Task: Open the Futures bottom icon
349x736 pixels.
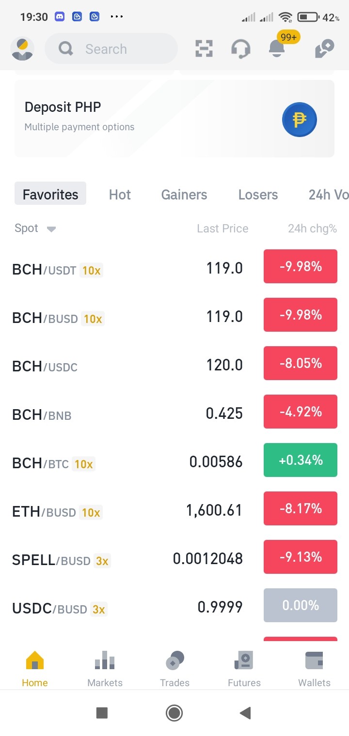Action: point(244,669)
